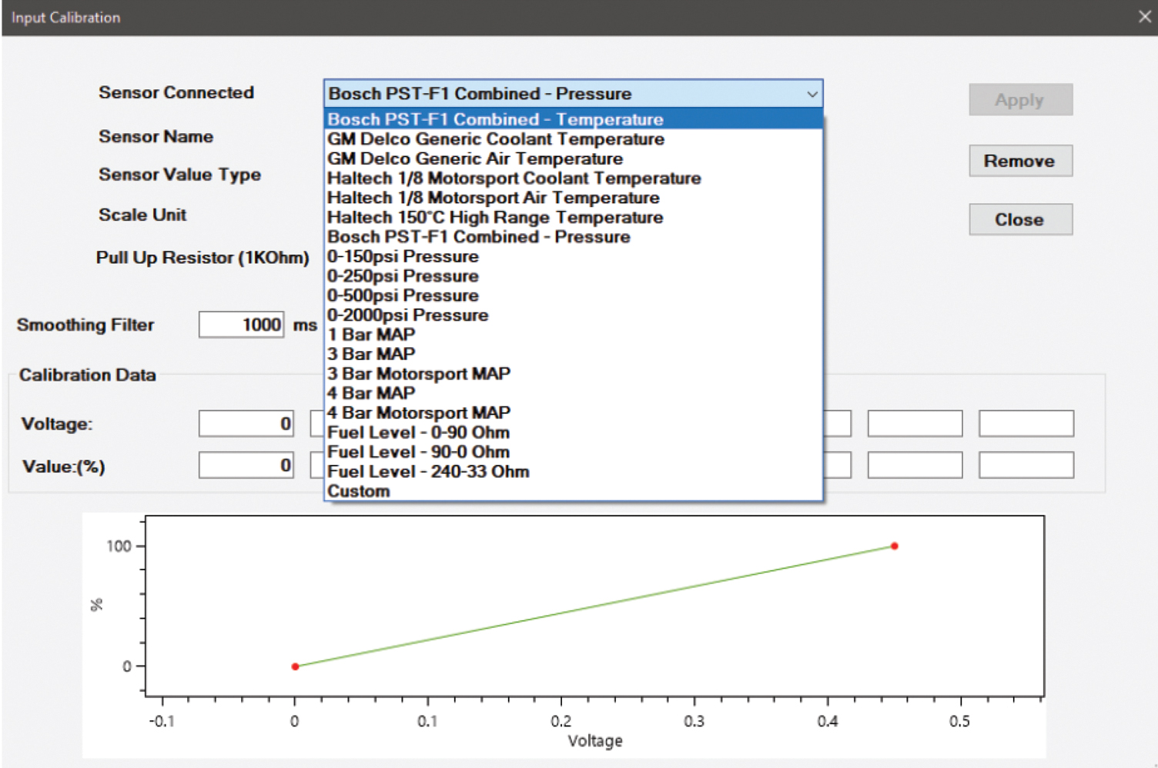This screenshot has width=1158, height=768.
Task: Click the Apply button
Action: pos(1020,100)
